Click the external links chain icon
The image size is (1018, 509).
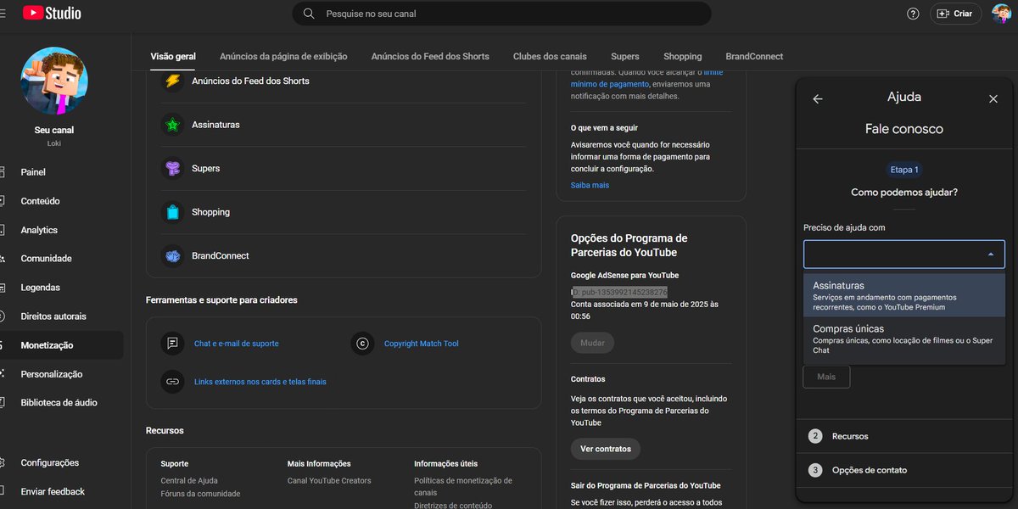[173, 382]
